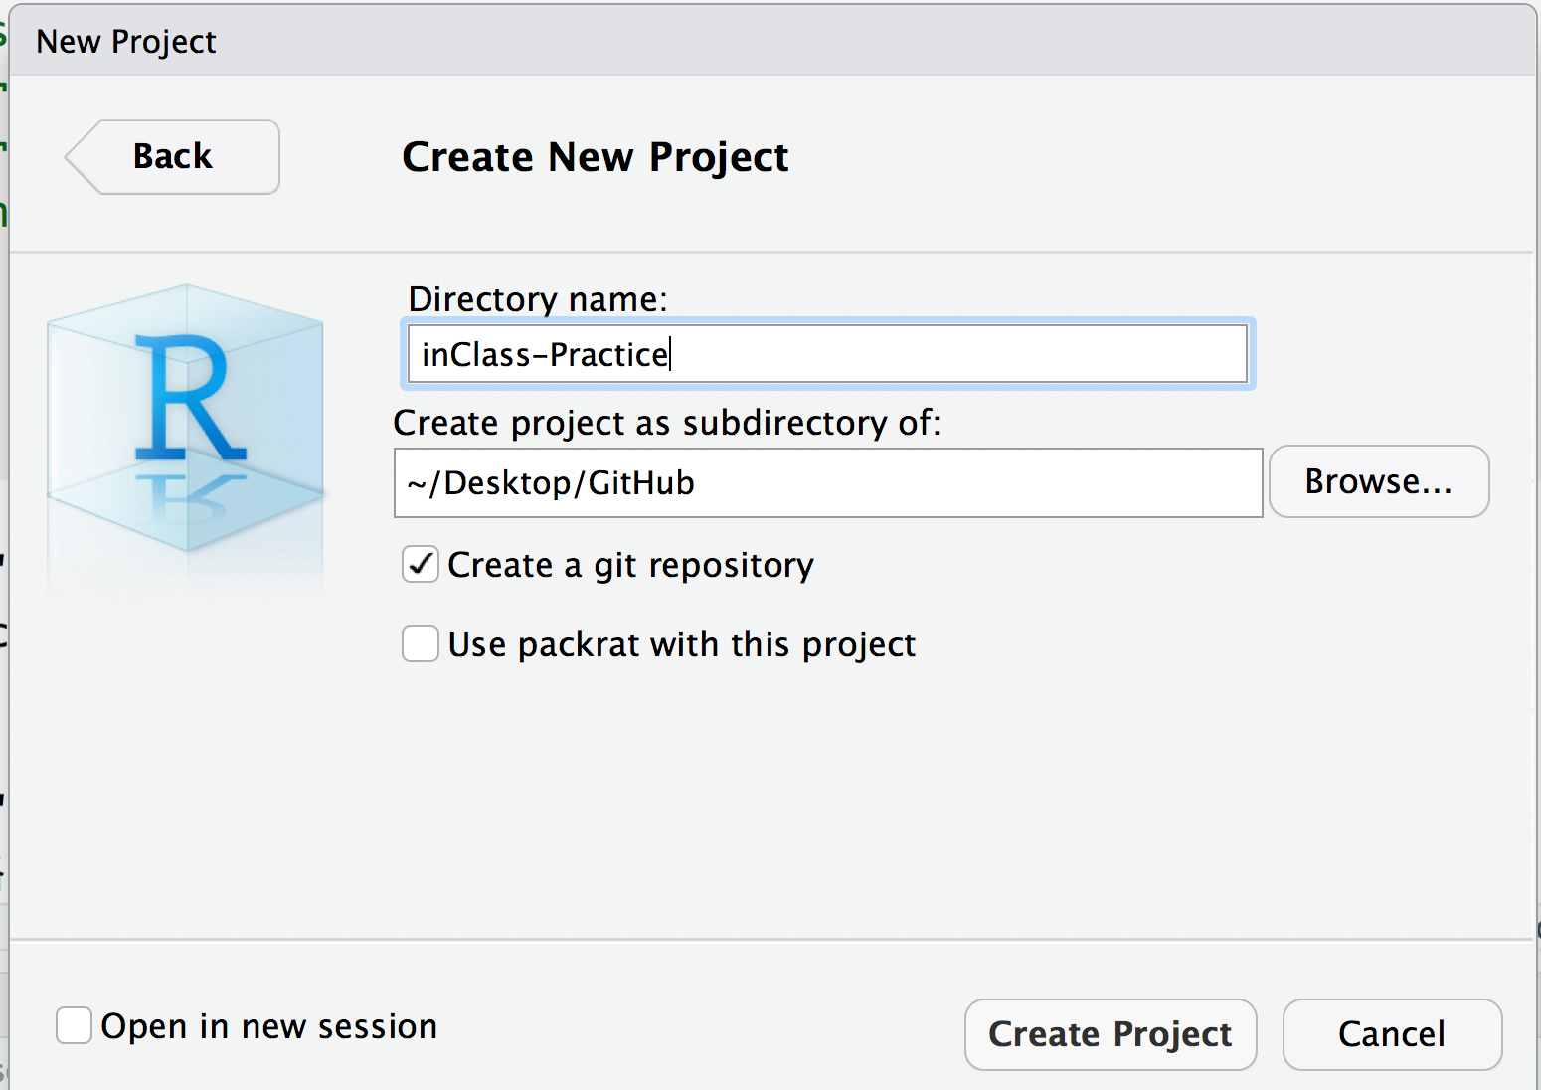
Task: Click the "Directory name:" label
Action: pos(538,299)
